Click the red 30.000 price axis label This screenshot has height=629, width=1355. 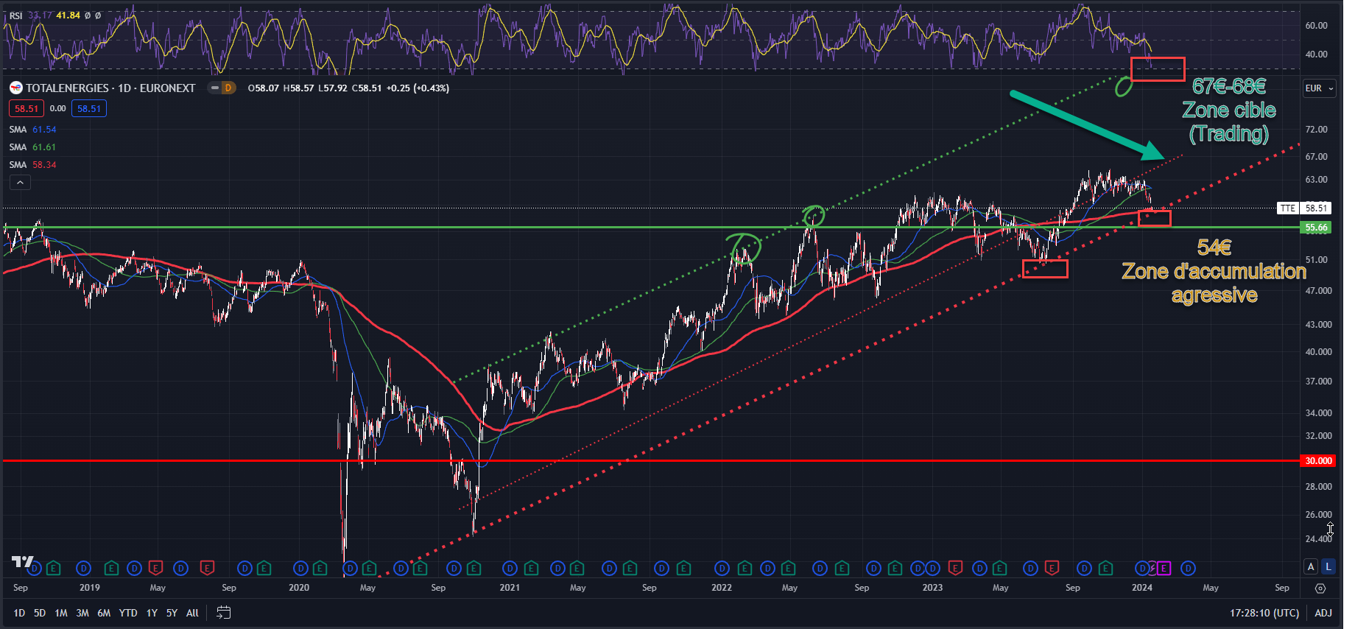click(x=1318, y=461)
